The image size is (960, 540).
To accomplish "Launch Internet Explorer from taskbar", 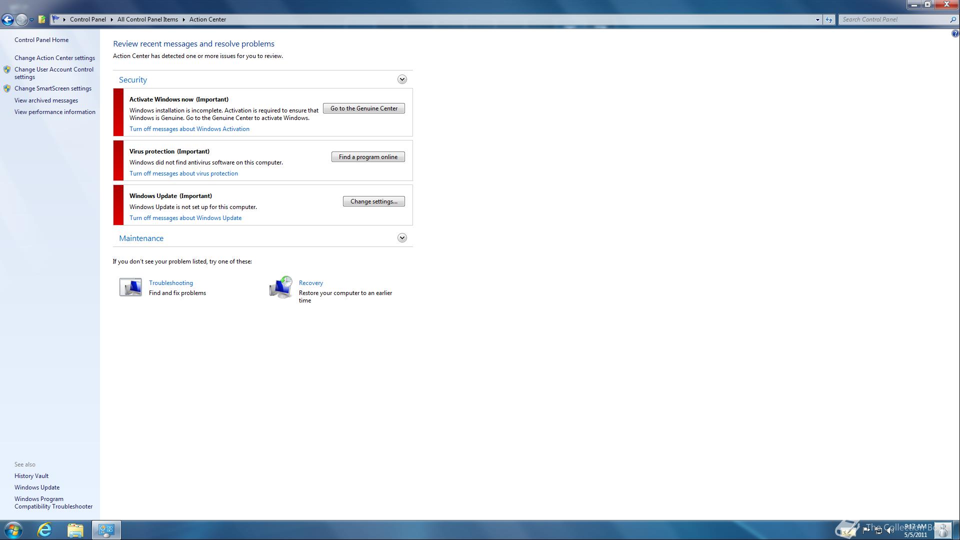I will 45,530.
